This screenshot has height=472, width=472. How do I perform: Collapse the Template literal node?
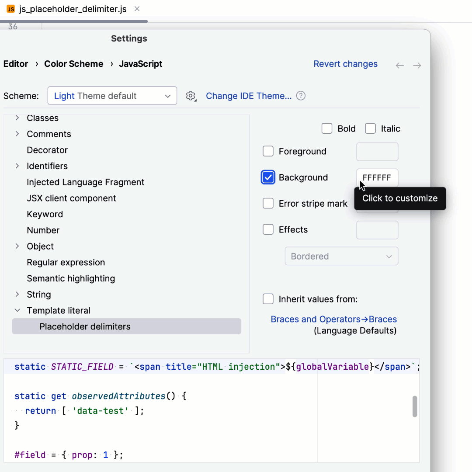click(x=17, y=310)
